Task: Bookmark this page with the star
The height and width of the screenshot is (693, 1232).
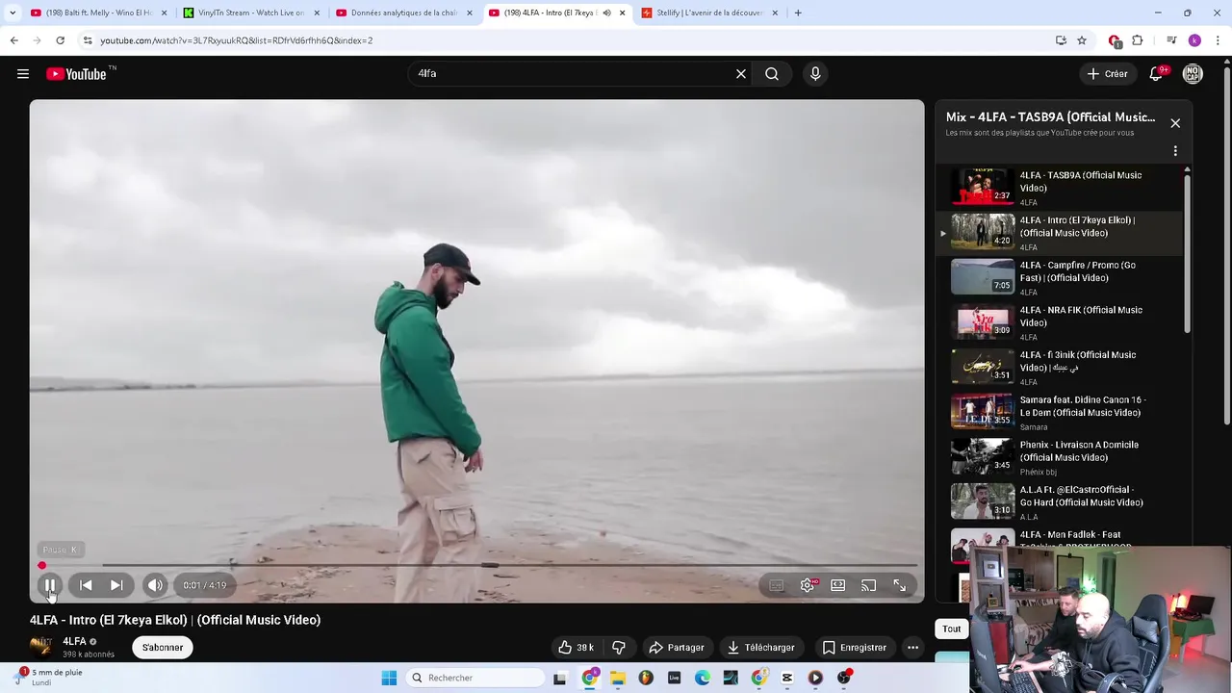Action: point(1082,40)
